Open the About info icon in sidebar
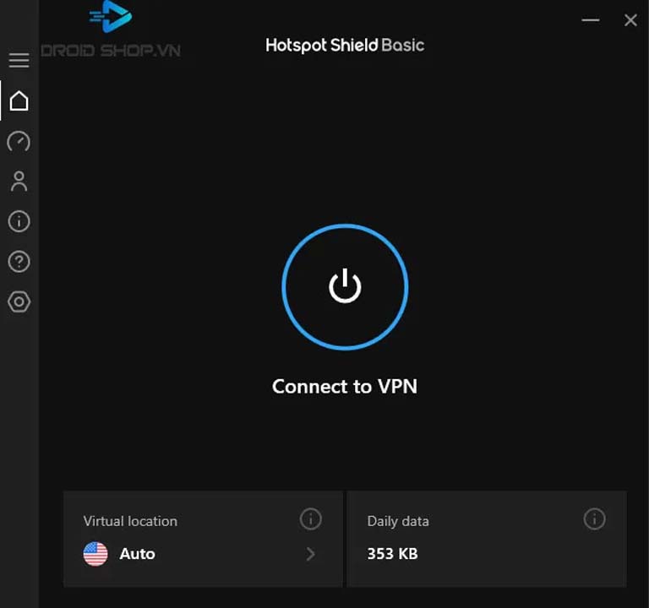The width and height of the screenshot is (649, 608). tap(19, 221)
